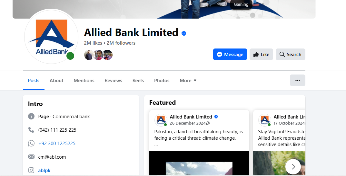This screenshot has height=176, width=346.
Task: Open the ablpk Instagram link
Action: (x=44, y=171)
